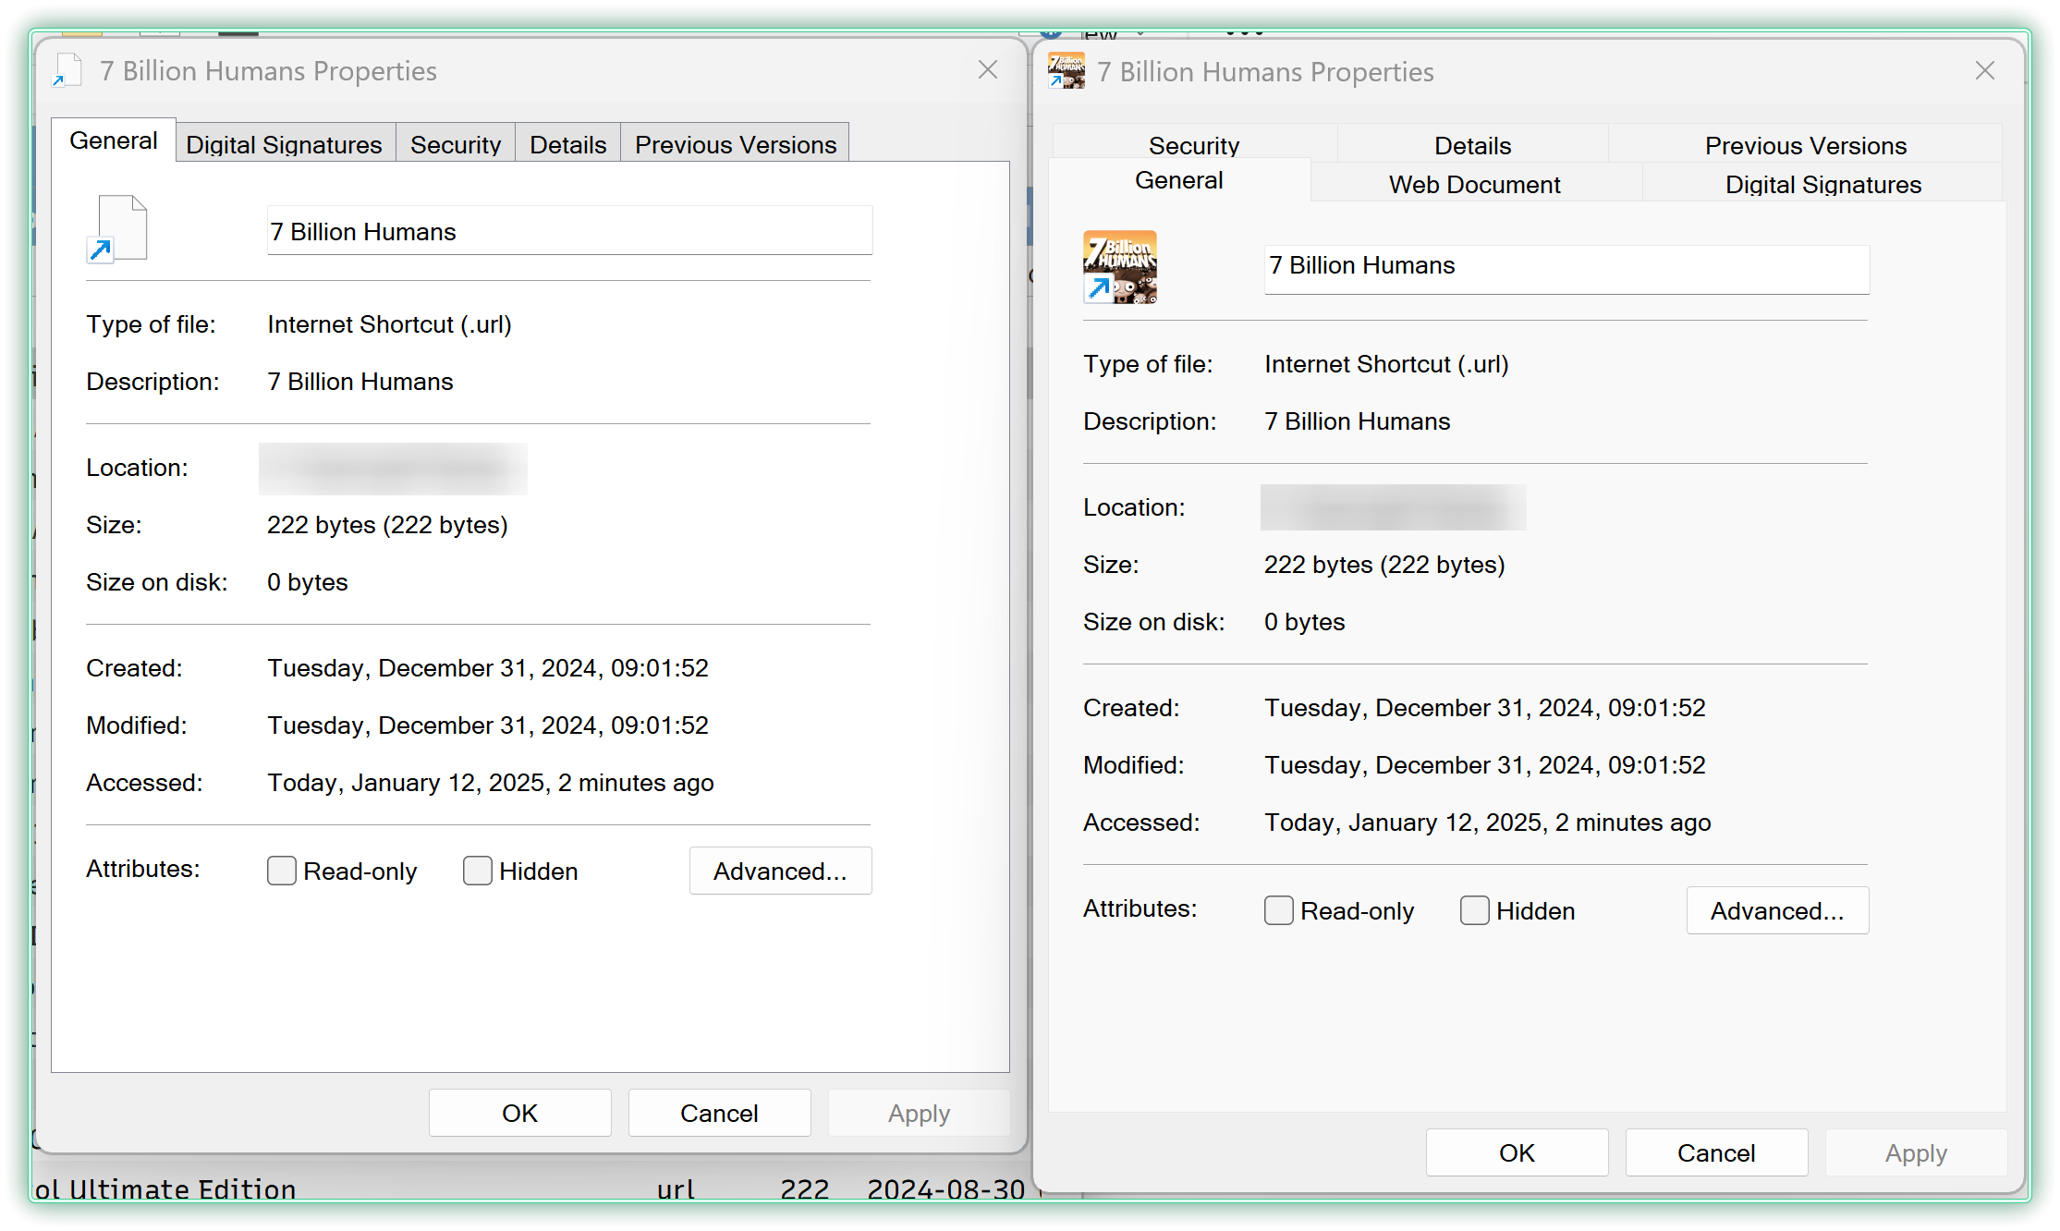
Task: Open Previous Versions tab in left dialog
Action: 736,144
